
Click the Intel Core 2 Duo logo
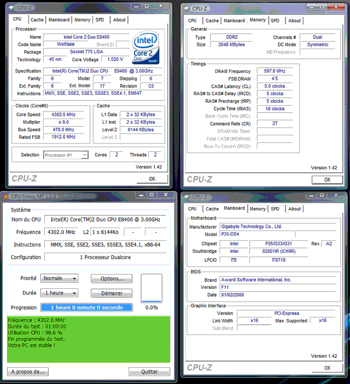tap(145, 49)
